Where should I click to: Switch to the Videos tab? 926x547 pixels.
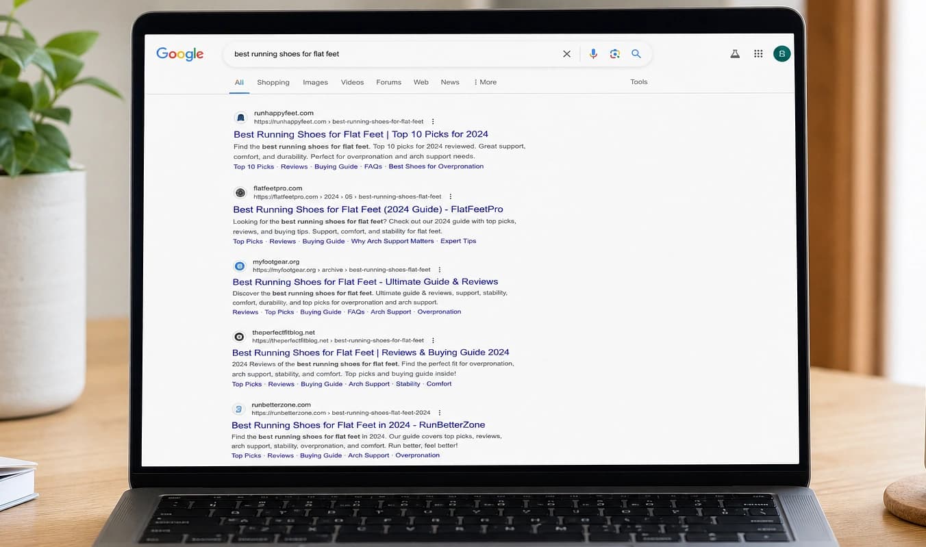click(352, 82)
